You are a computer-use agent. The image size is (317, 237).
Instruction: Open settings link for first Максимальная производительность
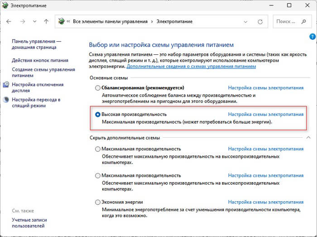coord(266,149)
